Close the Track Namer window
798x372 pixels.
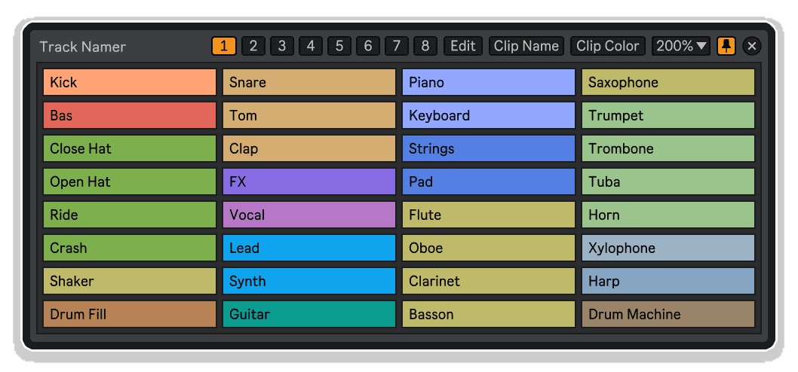752,46
